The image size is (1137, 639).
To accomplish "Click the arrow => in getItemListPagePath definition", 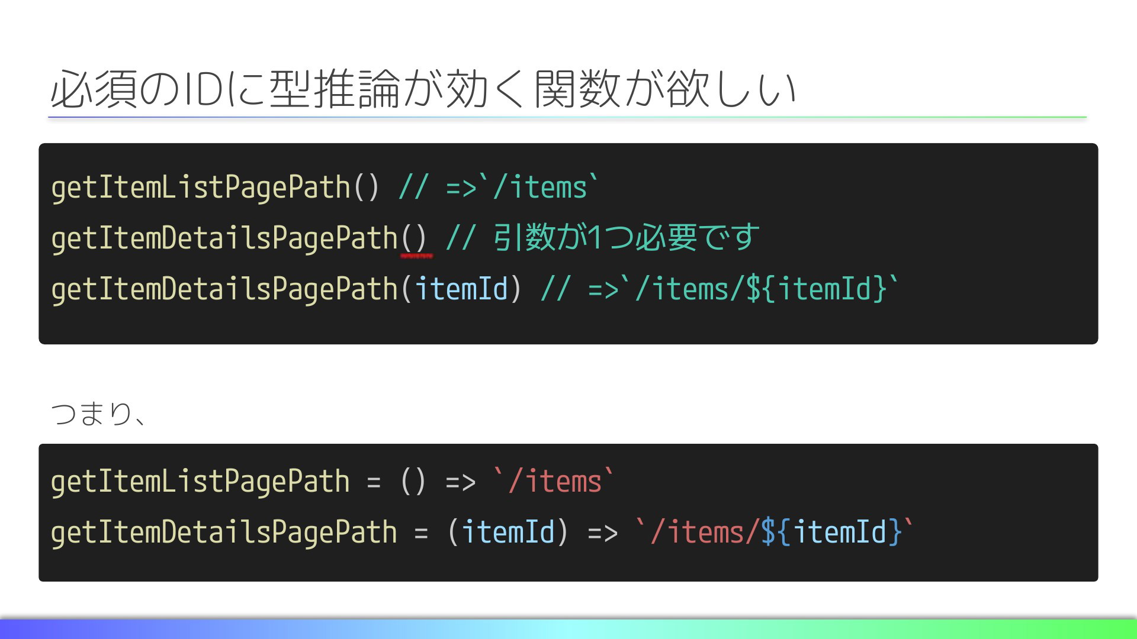I will 461,482.
